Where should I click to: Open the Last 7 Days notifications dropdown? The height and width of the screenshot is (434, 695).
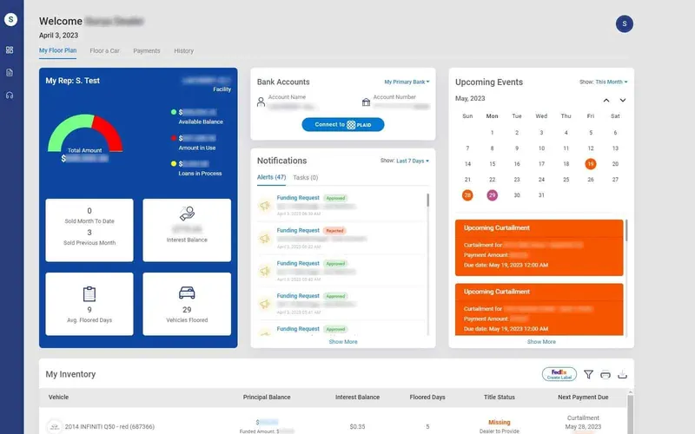[413, 161]
